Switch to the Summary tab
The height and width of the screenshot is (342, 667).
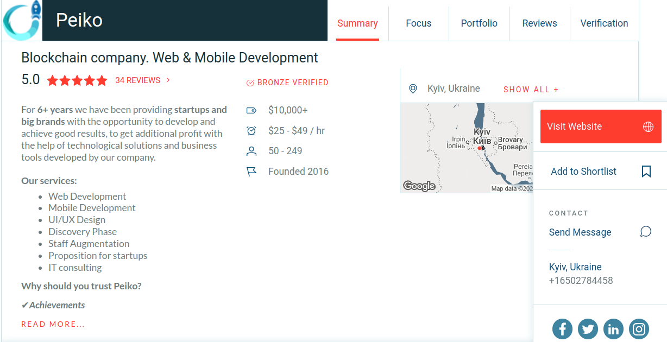pyautogui.click(x=357, y=23)
